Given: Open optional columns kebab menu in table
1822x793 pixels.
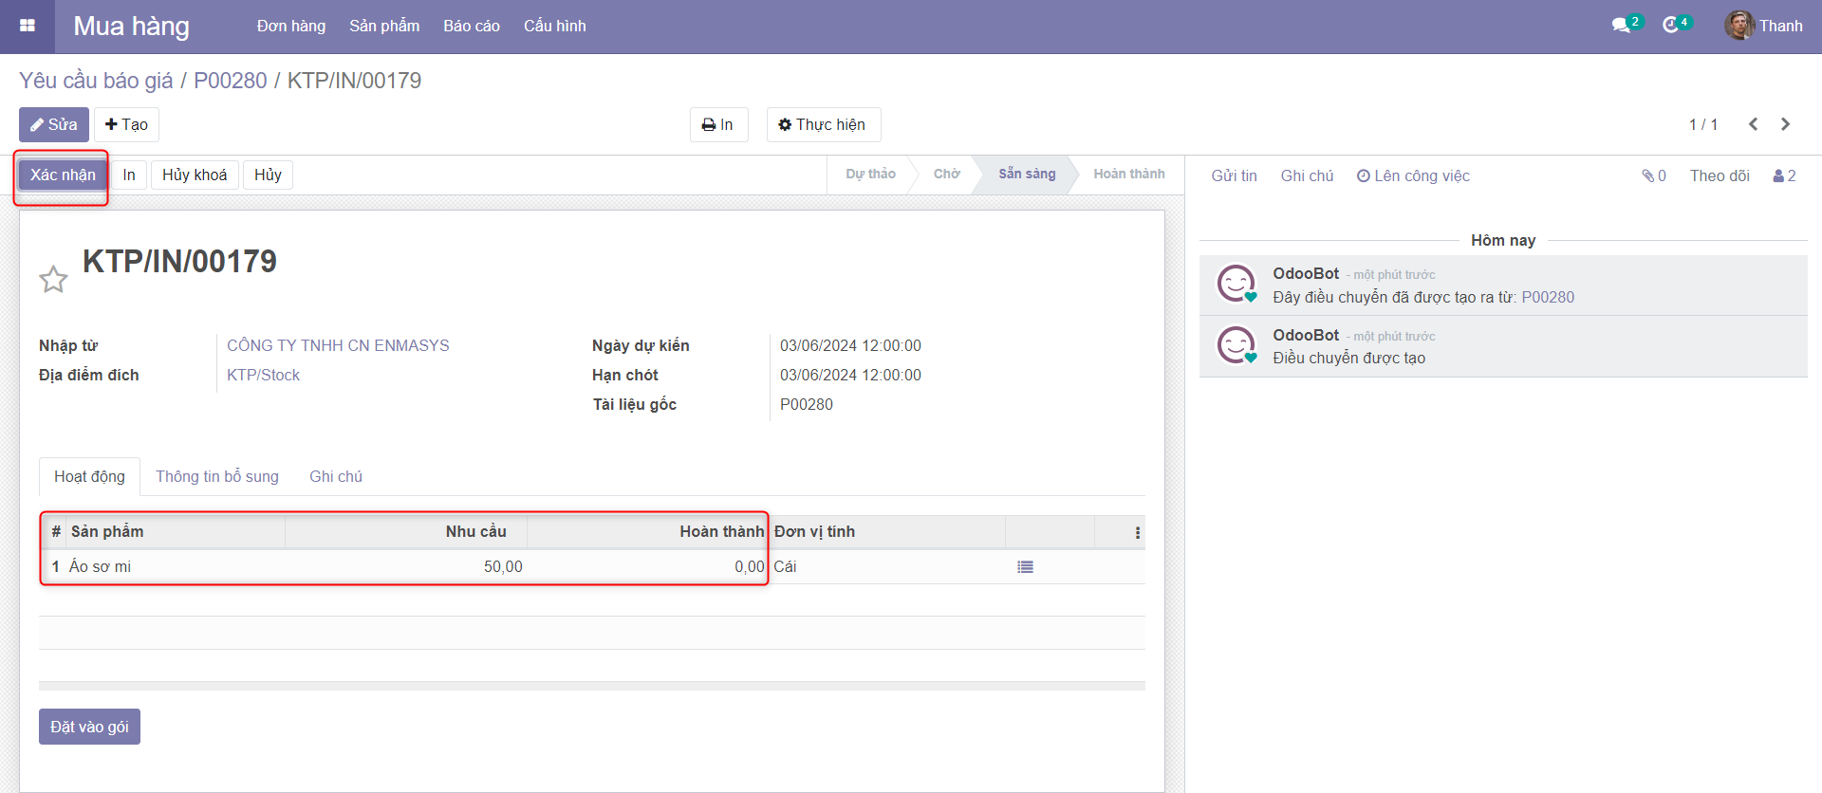Looking at the screenshot, I should (x=1137, y=533).
